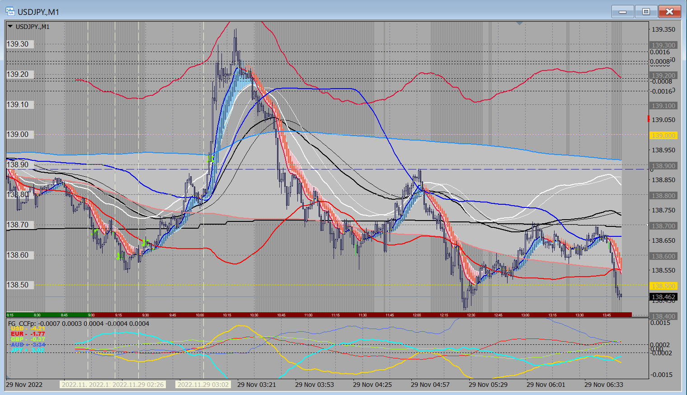Viewport: 687px width, 395px height.
Task: Click the 29 Nov 04:25 time label
Action: [x=372, y=385]
